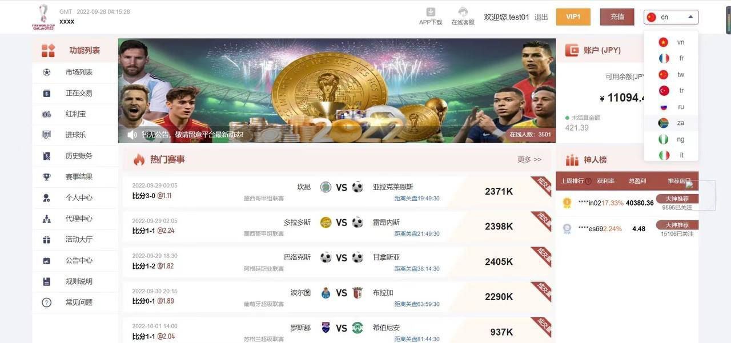
Task: Expand the cn language dropdown
Action: (x=671, y=17)
